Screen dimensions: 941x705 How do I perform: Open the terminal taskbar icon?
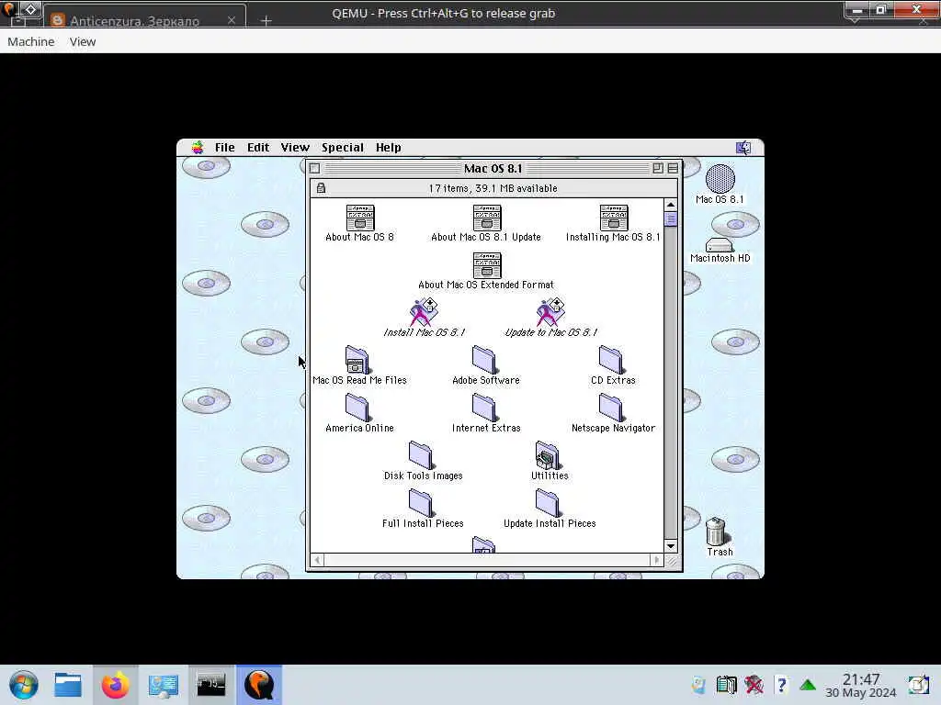coord(211,685)
